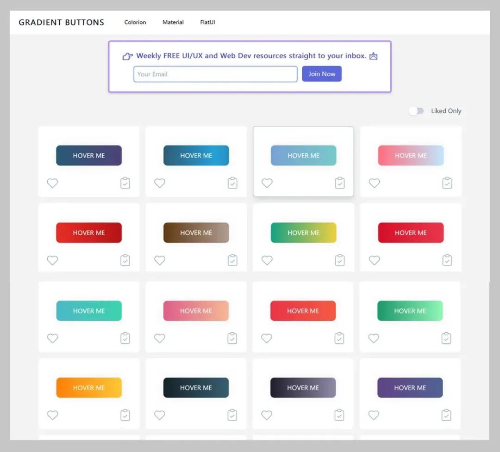Image resolution: width=500 pixels, height=452 pixels.
Task: Click the pink-to-light-blue HOVER ME button
Action: tap(411, 155)
